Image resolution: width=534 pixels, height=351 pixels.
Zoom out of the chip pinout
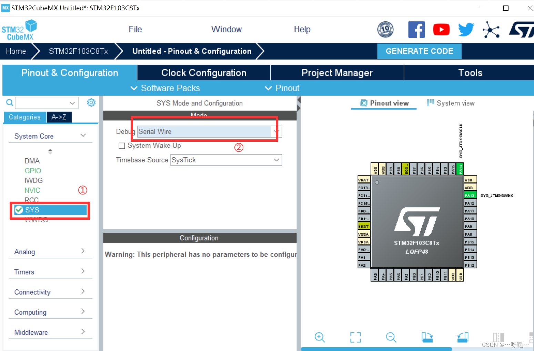391,337
